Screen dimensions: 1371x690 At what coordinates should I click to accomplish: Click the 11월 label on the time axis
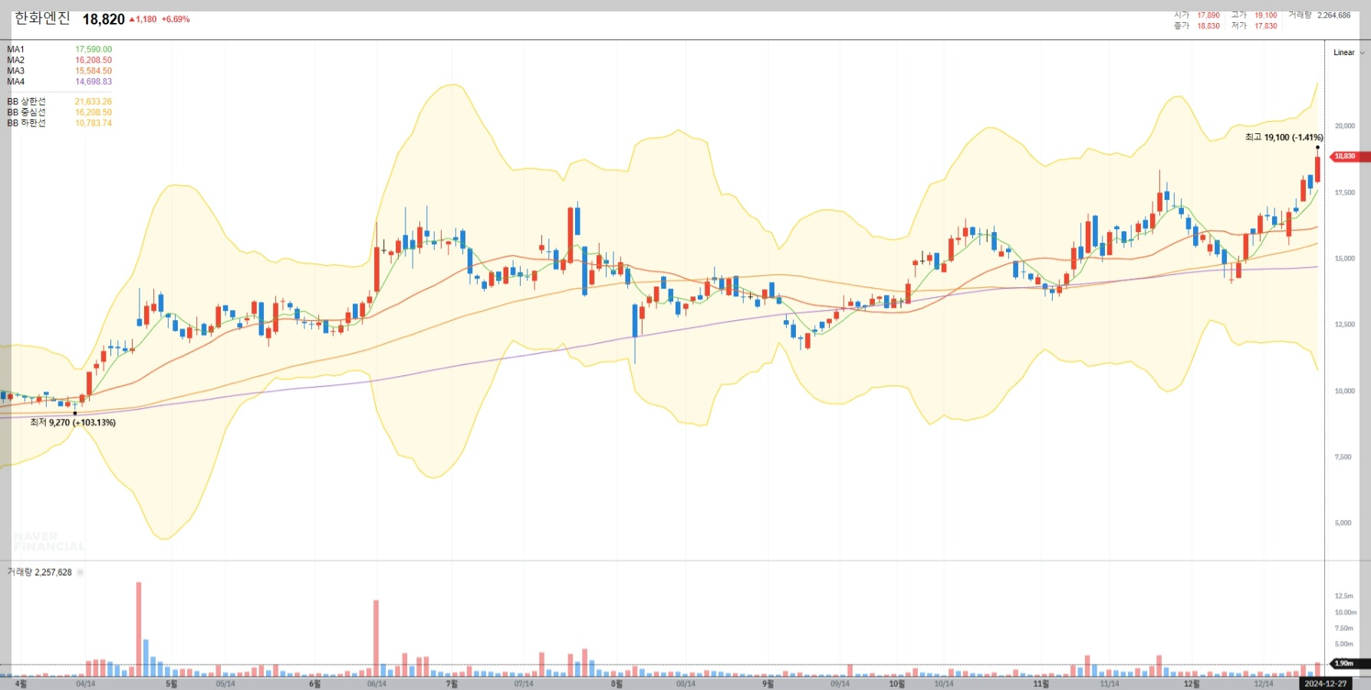1041,684
